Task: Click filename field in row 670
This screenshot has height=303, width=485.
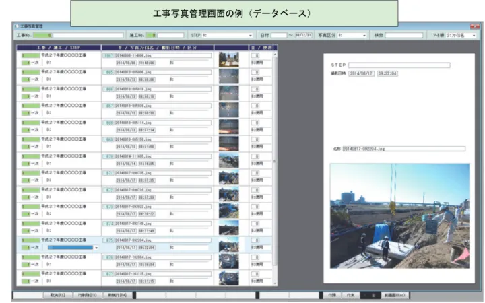Action: click(163, 156)
